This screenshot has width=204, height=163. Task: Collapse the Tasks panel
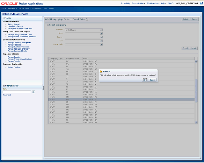4,18
